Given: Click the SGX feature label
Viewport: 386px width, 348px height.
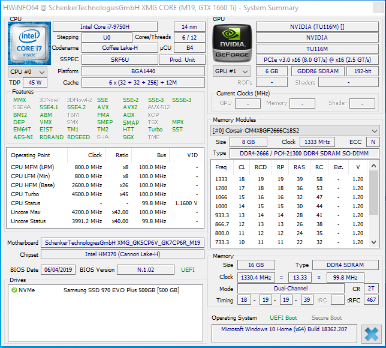Looking at the screenshot, I should coord(128,137).
